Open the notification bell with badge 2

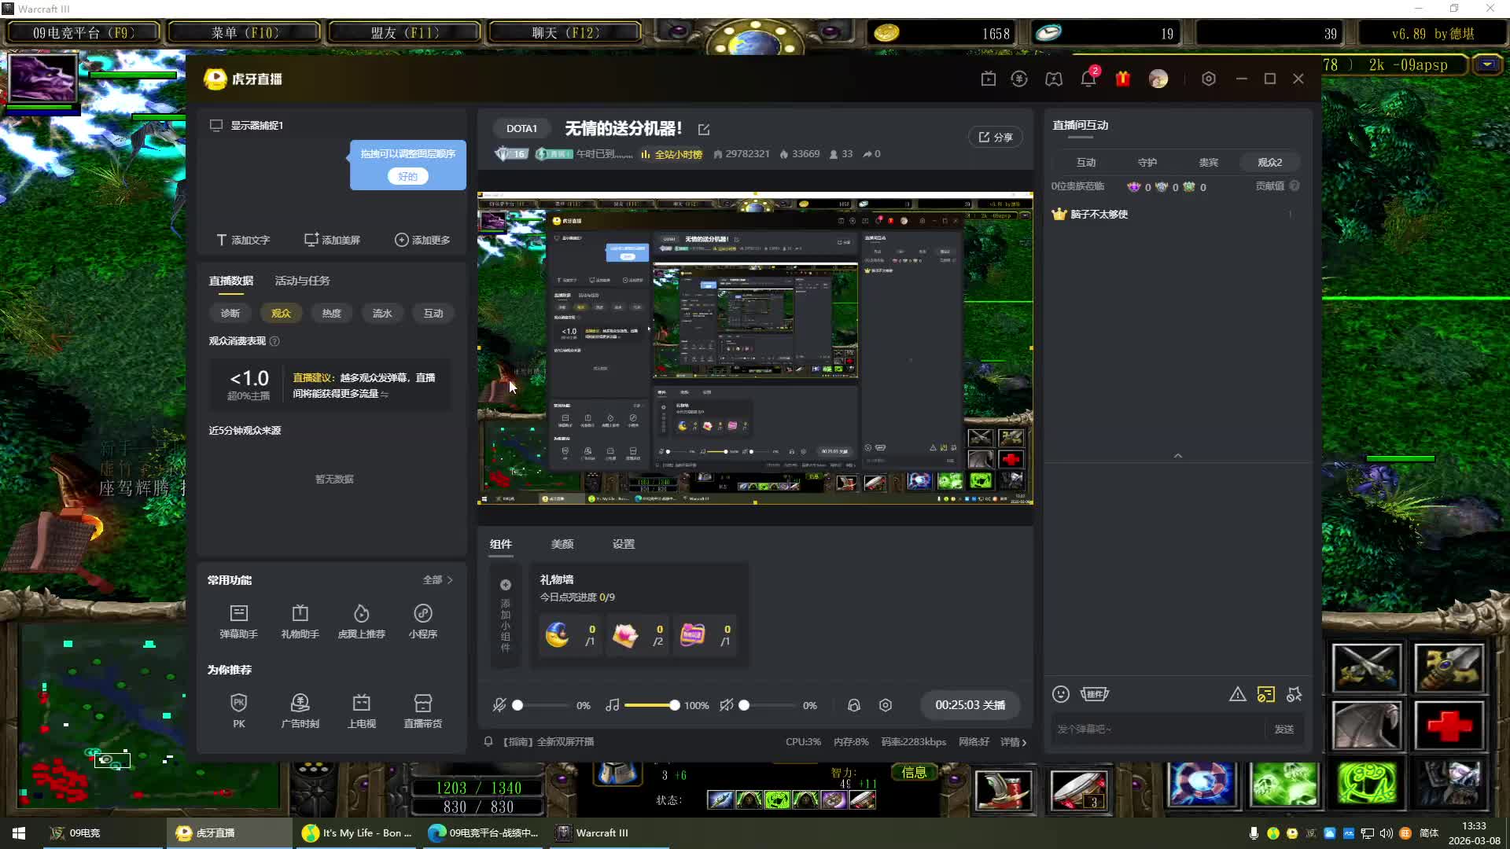pos(1088,79)
